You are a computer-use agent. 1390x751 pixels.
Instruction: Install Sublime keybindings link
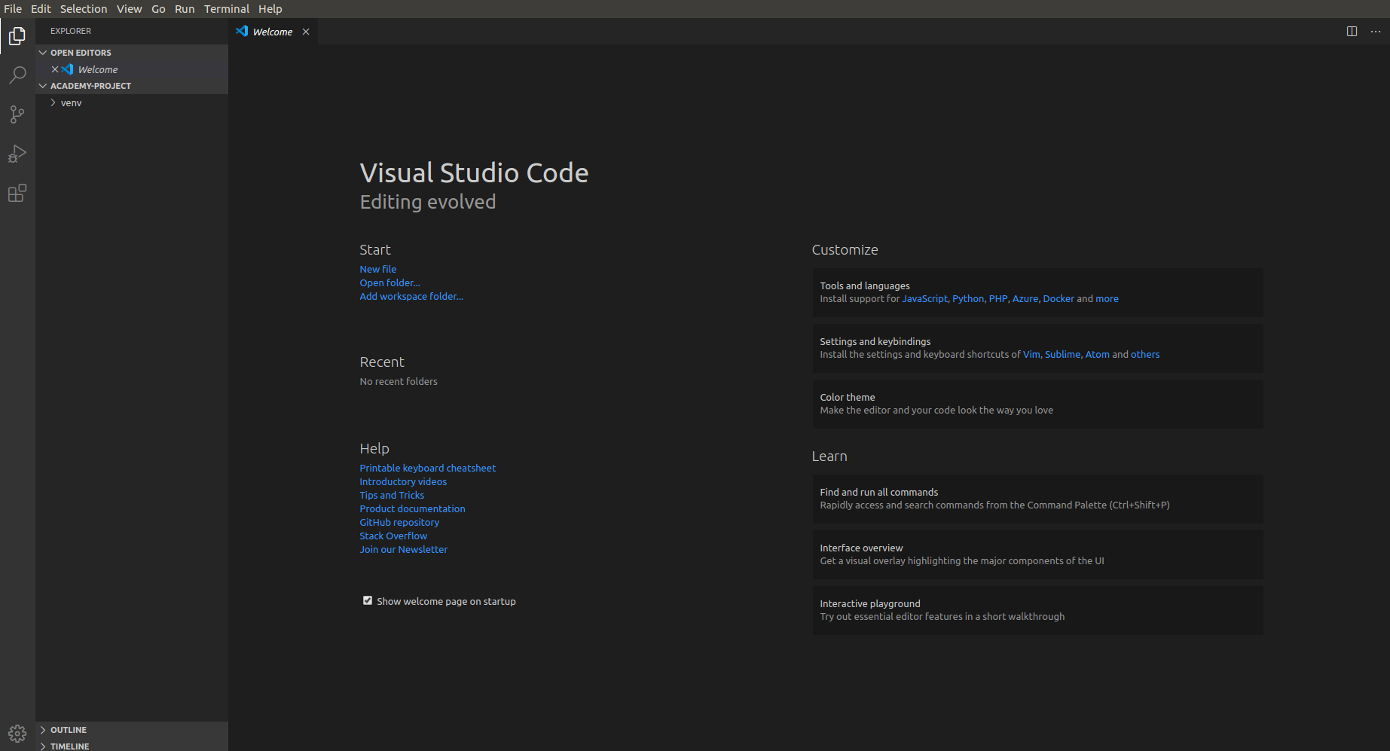point(1062,355)
